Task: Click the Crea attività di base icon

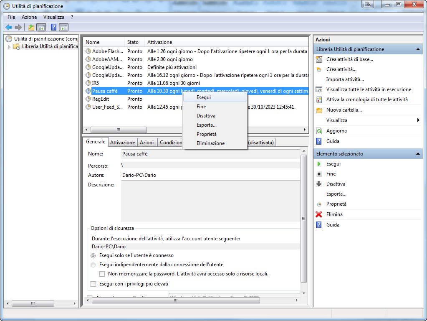Action: pos(319,59)
